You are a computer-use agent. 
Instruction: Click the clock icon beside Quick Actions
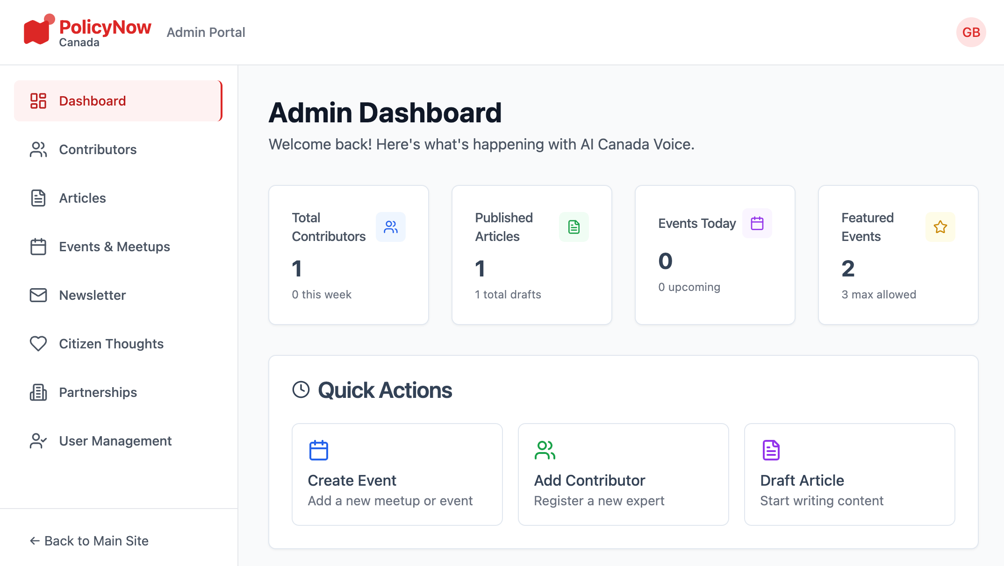coord(301,389)
